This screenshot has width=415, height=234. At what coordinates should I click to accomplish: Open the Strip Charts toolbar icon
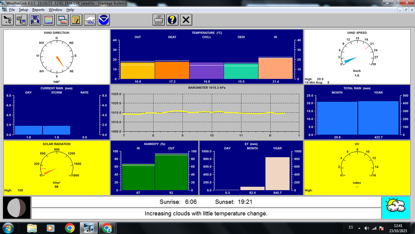(x=63, y=20)
